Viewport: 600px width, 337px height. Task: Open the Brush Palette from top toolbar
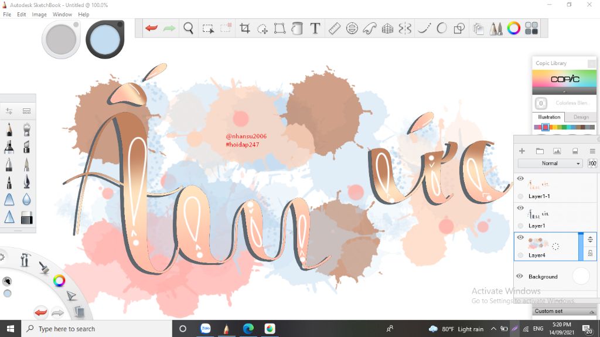coord(496,28)
